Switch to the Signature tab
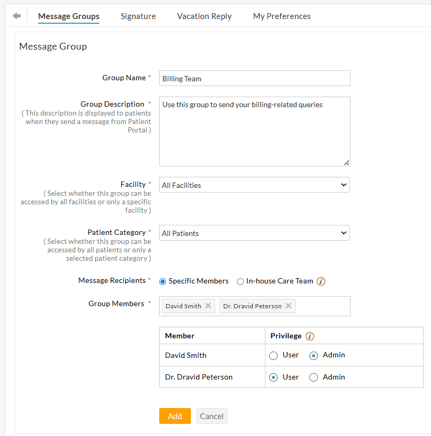Screen dimensions: 431x436 [x=138, y=16]
